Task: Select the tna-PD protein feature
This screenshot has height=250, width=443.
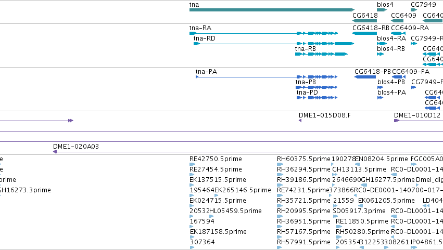Action: pyautogui.click(x=317, y=98)
